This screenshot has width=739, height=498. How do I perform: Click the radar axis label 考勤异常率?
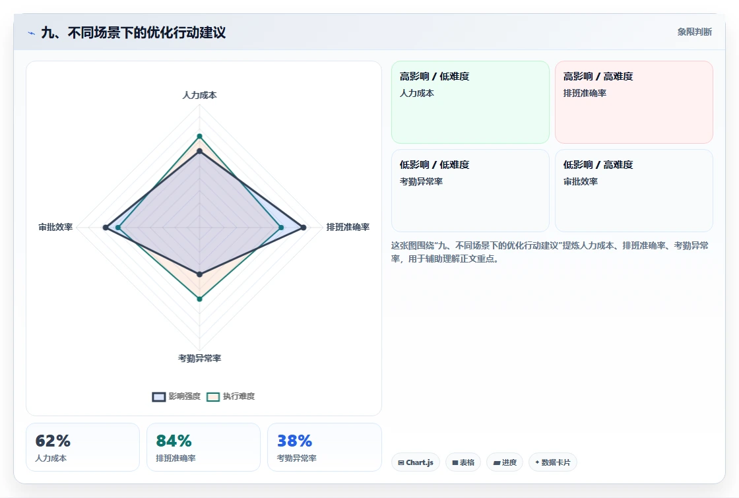point(199,358)
